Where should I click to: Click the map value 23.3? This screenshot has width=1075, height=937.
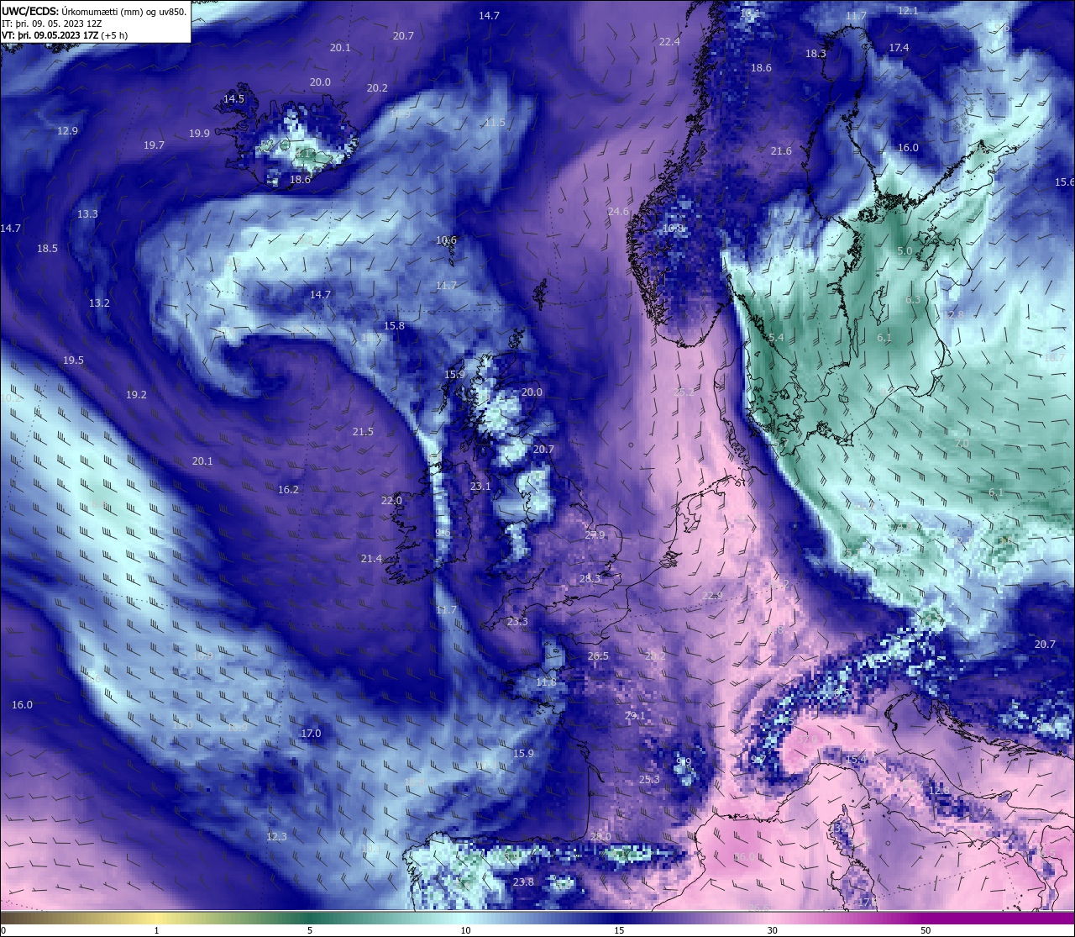[x=517, y=622]
